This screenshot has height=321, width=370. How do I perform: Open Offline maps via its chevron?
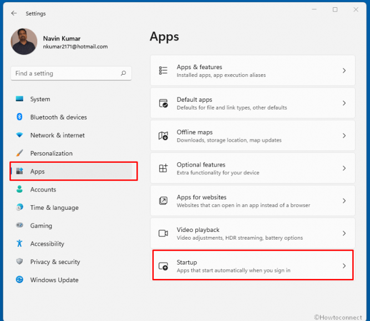pyautogui.click(x=344, y=136)
